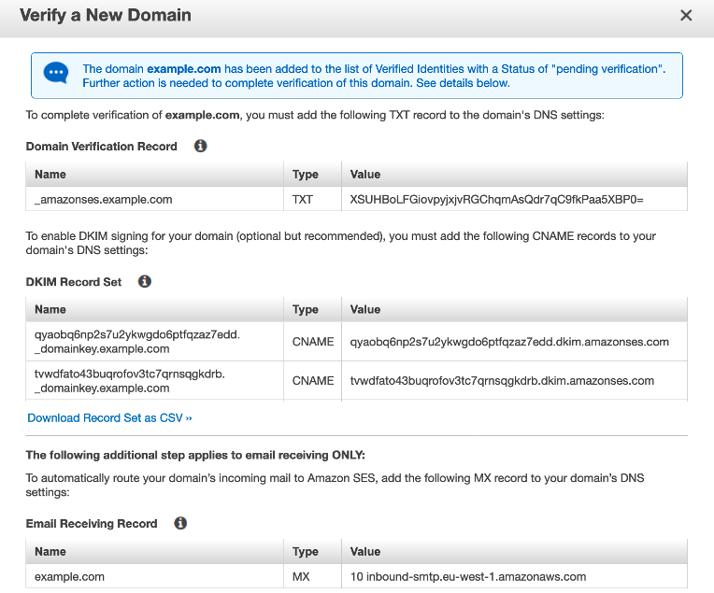Click the info icon beside Email Receiving Record

tap(180, 523)
